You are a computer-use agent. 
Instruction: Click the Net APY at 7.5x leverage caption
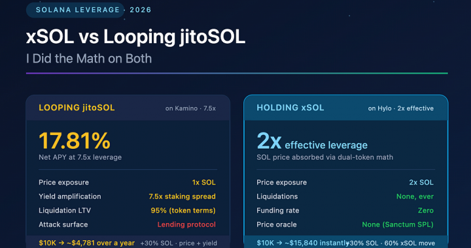coord(80,157)
